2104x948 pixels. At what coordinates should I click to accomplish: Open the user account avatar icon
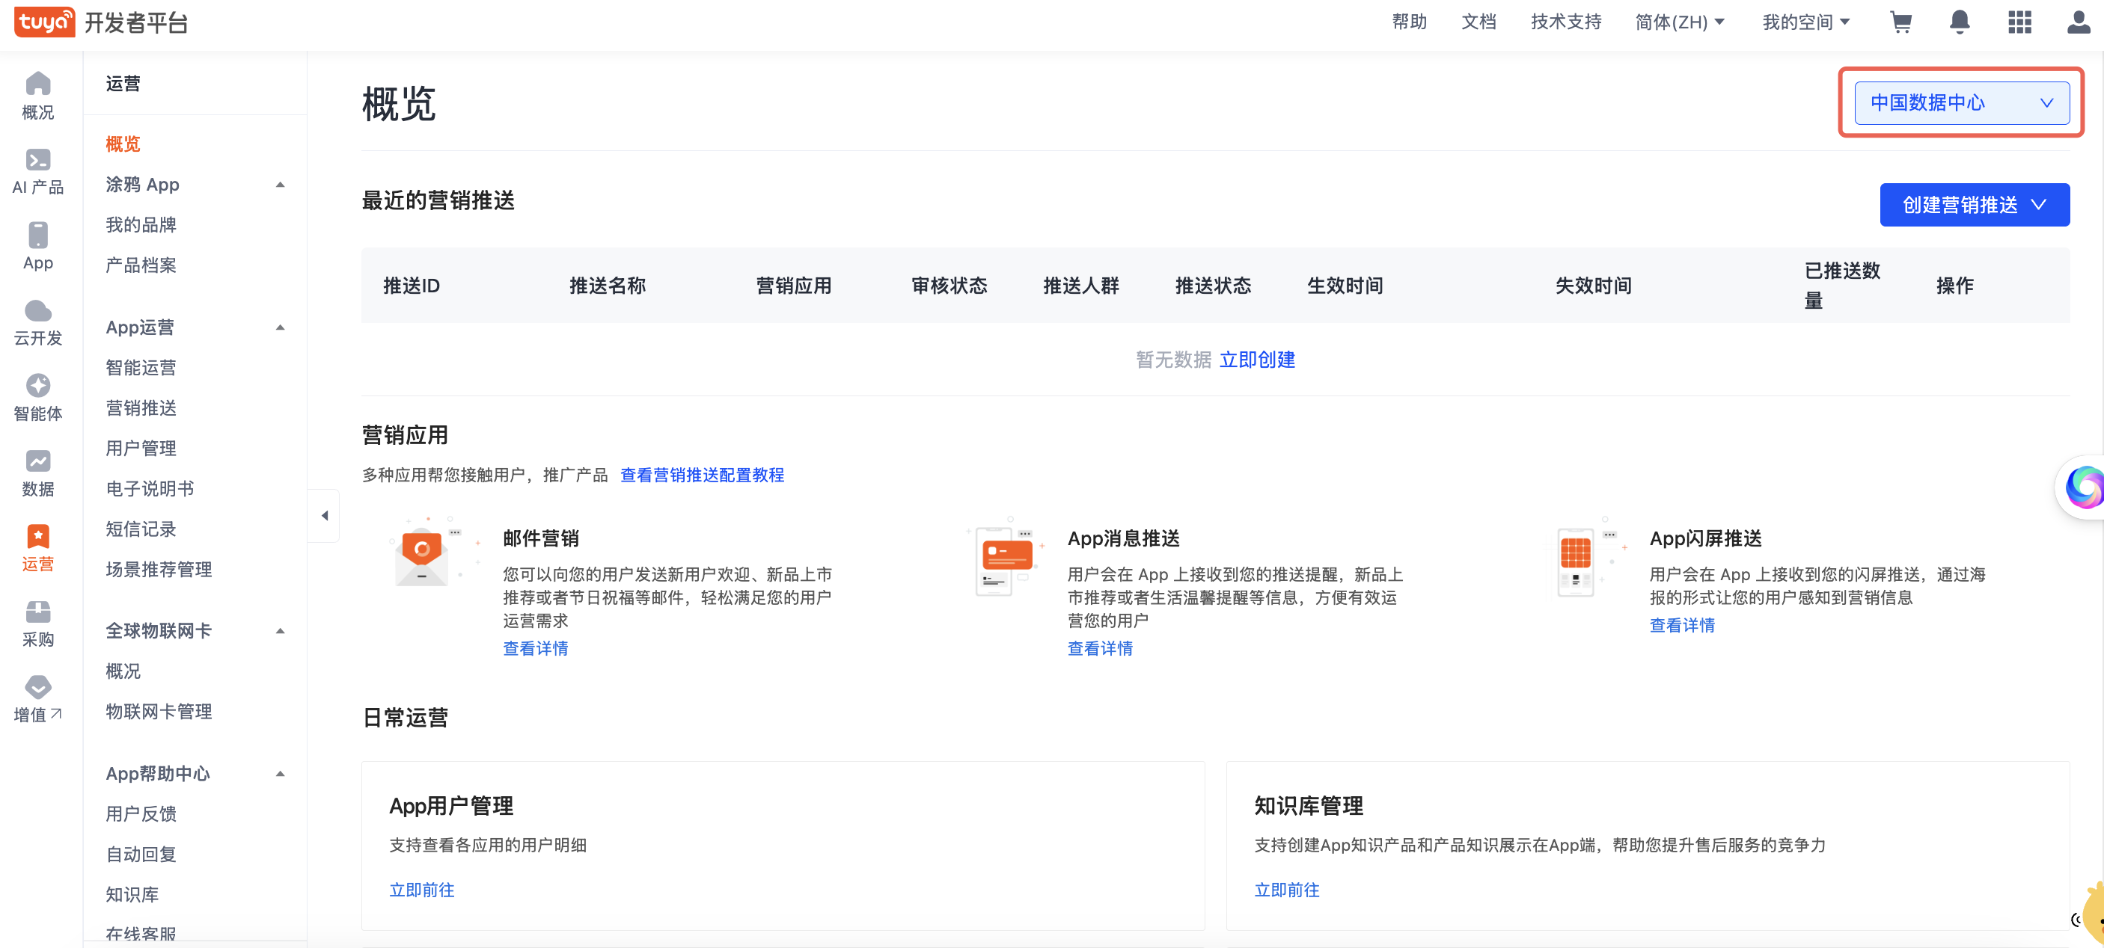point(2079,22)
